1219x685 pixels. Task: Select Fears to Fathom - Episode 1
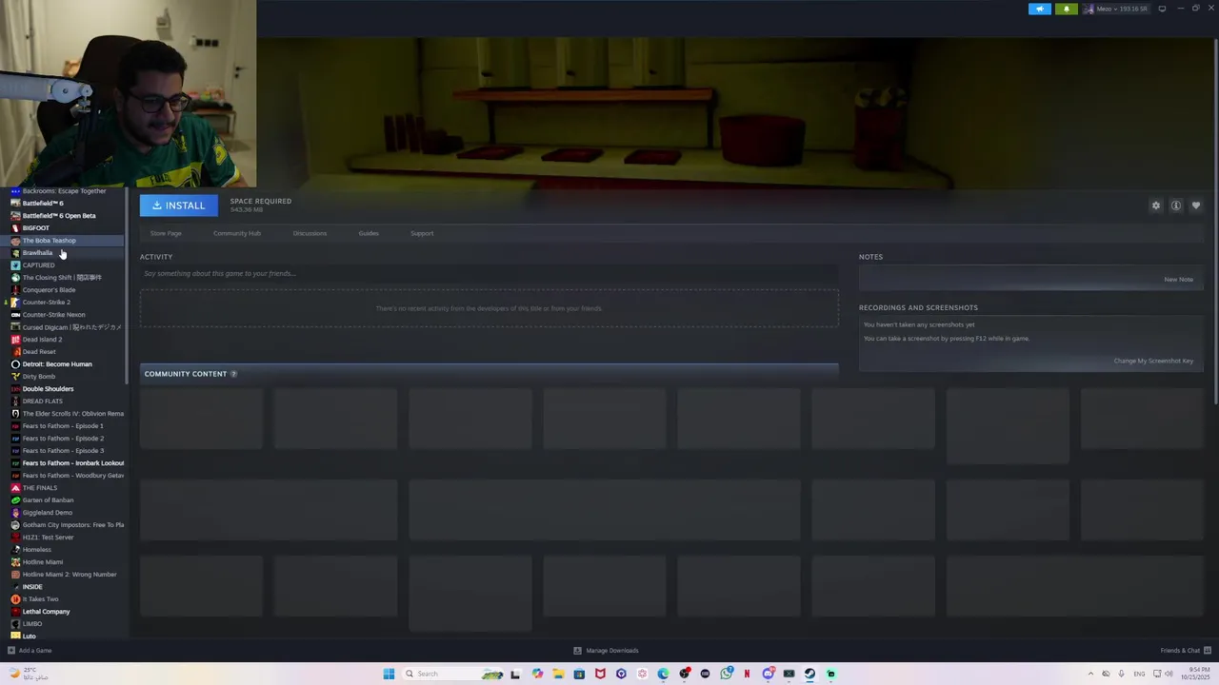tap(63, 426)
